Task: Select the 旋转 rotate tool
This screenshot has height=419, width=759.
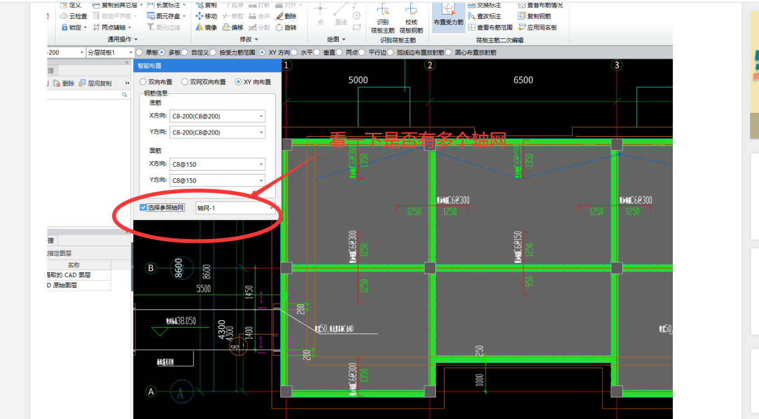Action: 286,27
